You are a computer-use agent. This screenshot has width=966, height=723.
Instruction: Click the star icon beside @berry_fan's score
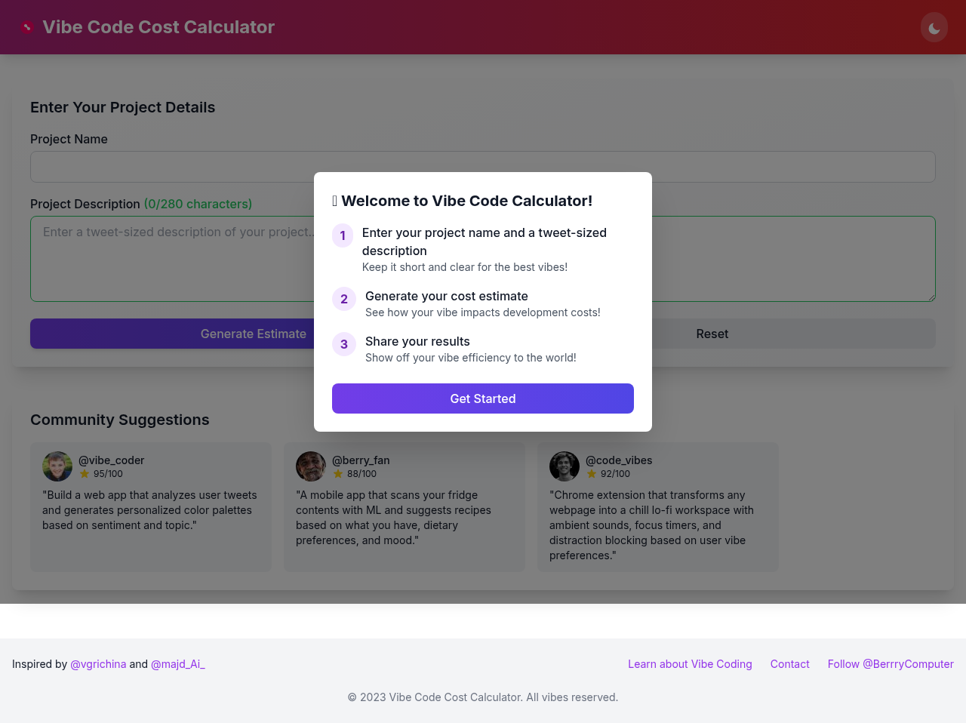pyautogui.click(x=339, y=473)
